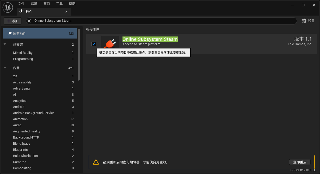Click the 'Epic Games, Inc.' author text
Viewport: 320px width, 174px height.
pos(300,44)
